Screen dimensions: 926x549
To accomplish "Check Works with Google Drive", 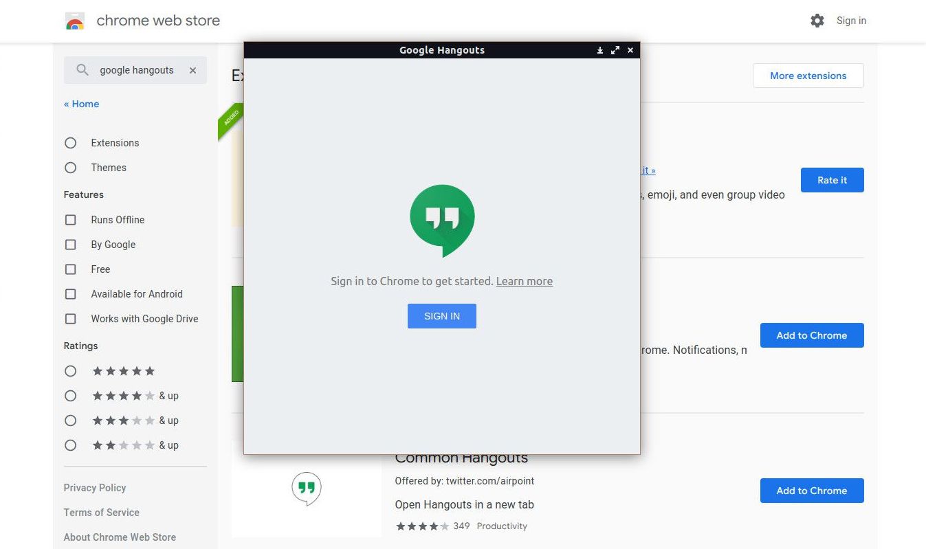I will (x=70, y=319).
